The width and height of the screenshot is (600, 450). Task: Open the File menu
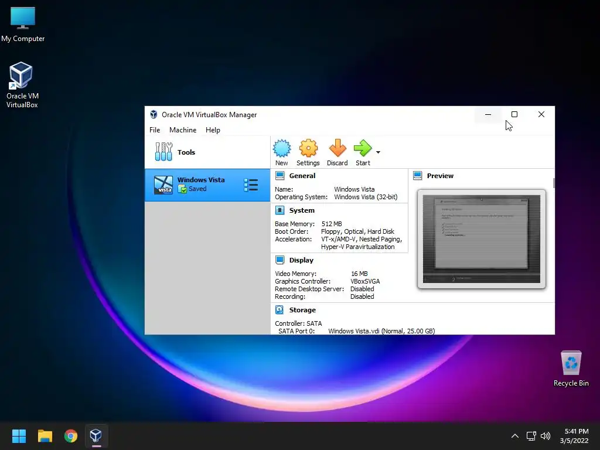[155, 130]
